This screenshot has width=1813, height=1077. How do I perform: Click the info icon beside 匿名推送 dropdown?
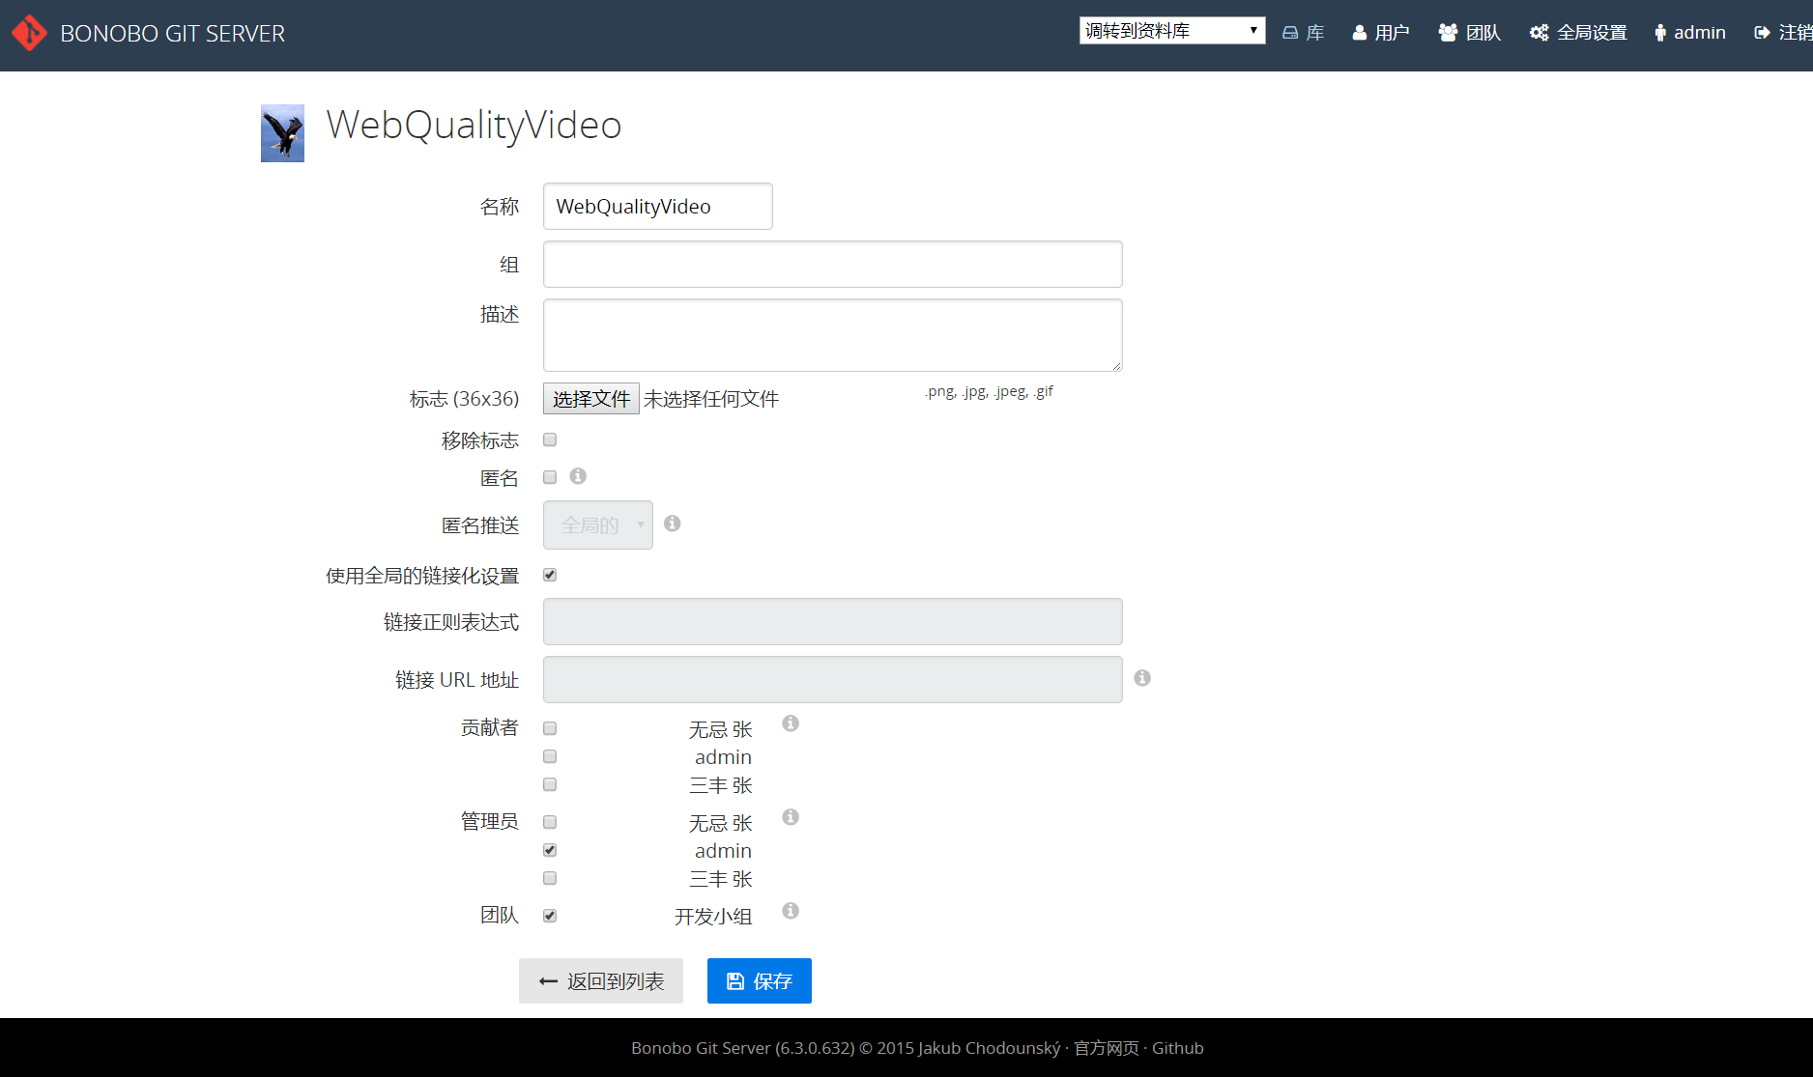click(673, 524)
